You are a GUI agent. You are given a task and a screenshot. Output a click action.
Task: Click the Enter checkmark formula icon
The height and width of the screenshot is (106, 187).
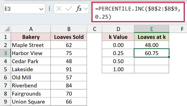[69, 9]
